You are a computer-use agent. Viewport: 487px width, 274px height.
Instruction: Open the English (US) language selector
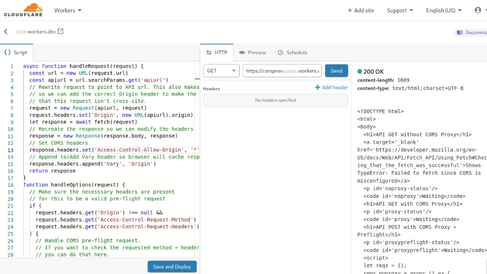coord(444,10)
